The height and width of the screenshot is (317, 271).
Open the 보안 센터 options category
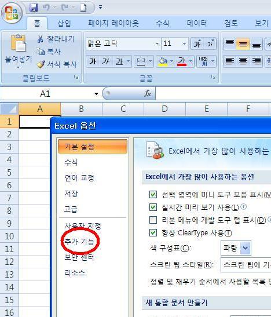pos(79,257)
